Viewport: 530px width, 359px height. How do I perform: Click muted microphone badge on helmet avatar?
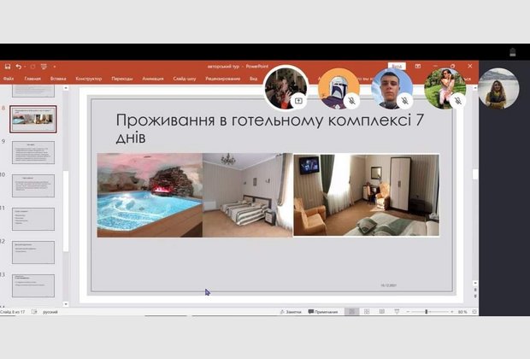pos(352,100)
